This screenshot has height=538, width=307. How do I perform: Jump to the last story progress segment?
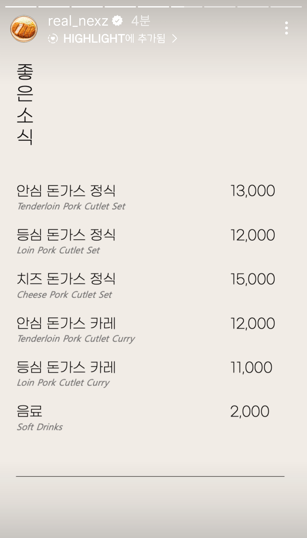[286, 7]
